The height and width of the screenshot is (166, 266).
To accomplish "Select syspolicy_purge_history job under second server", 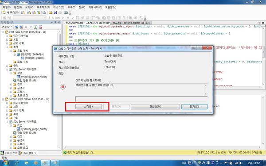I will coord(34,129).
